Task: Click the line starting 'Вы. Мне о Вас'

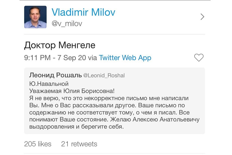Action: point(107,105)
